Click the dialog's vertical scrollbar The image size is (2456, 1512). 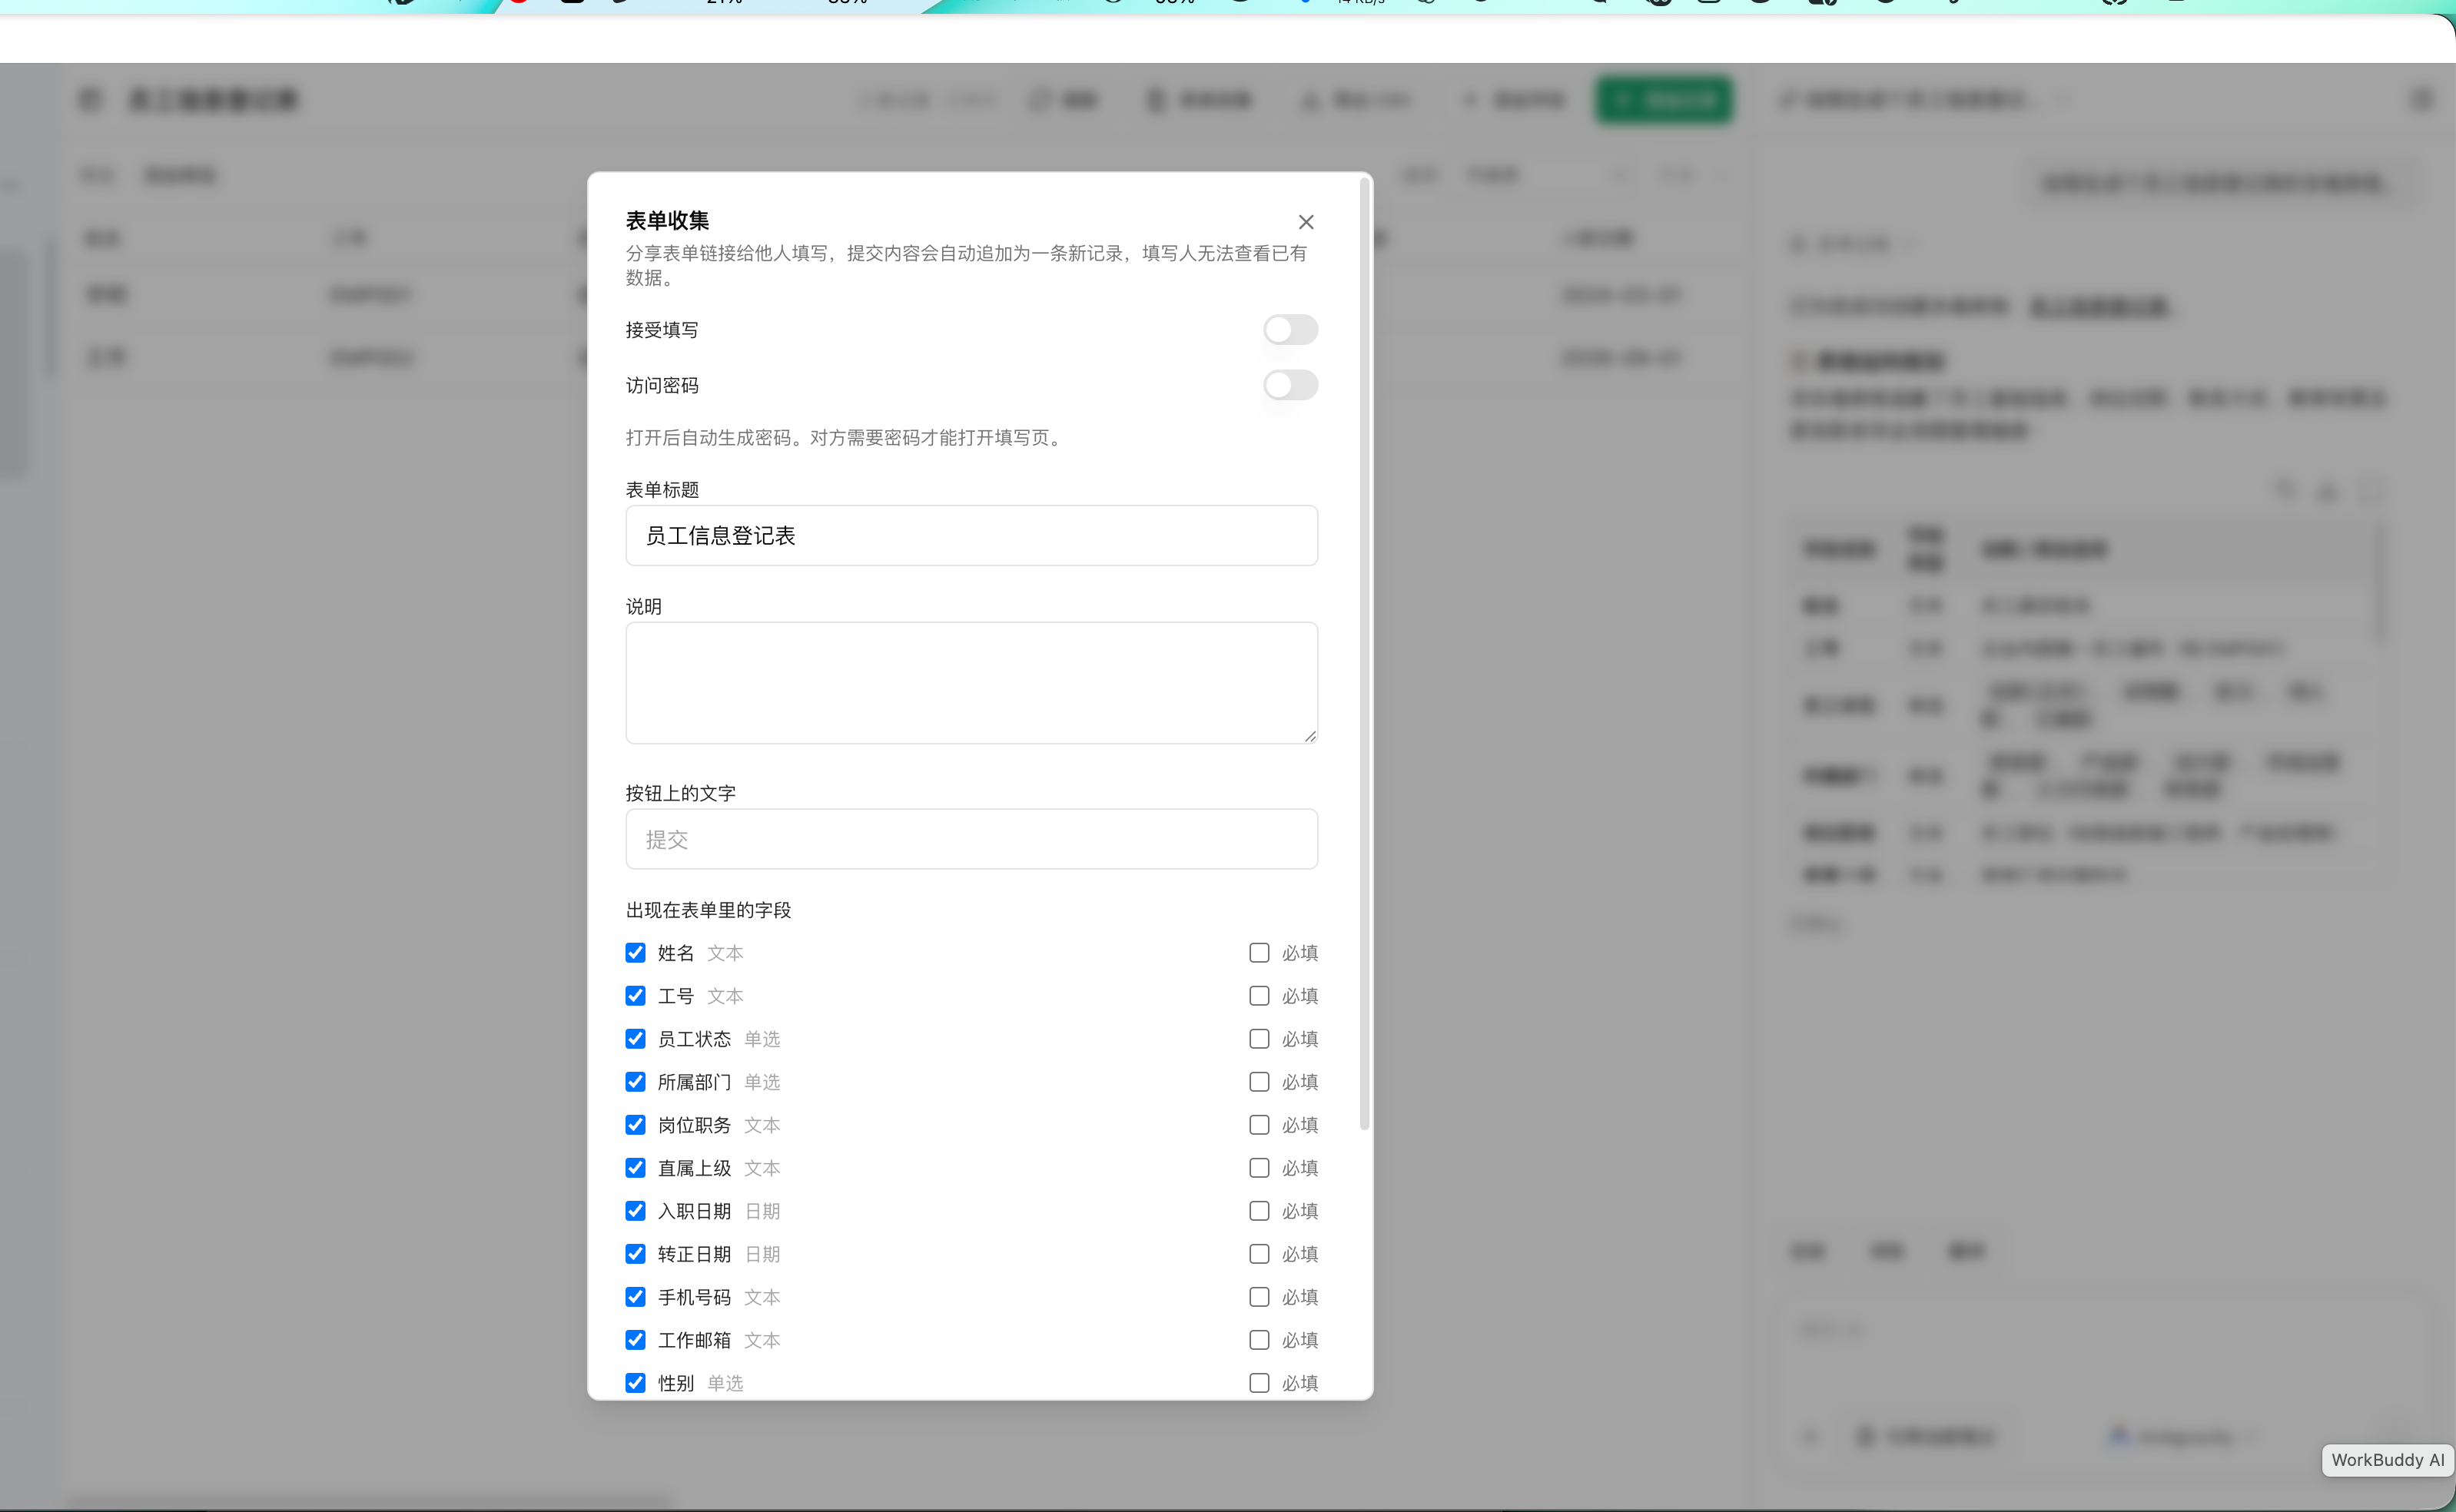tap(1364, 654)
